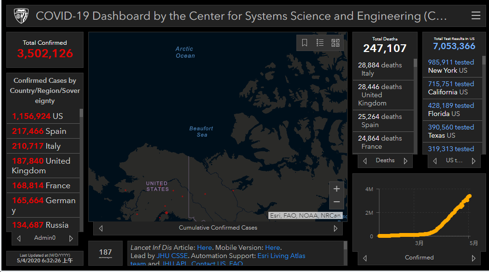Open the map bookmarks icon
Screen dimensions: 489x272
[x=305, y=43]
